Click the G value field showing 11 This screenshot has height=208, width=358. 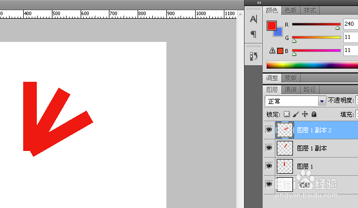click(351, 37)
